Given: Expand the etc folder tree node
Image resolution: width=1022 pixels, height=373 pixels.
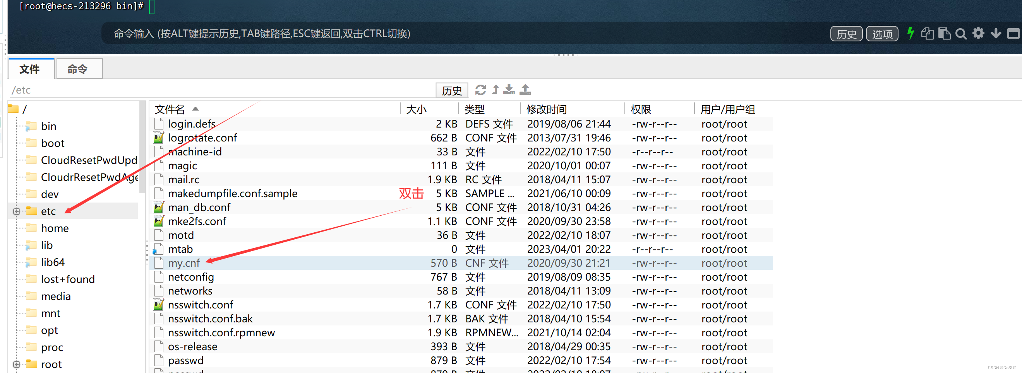Looking at the screenshot, I should coord(16,211).
